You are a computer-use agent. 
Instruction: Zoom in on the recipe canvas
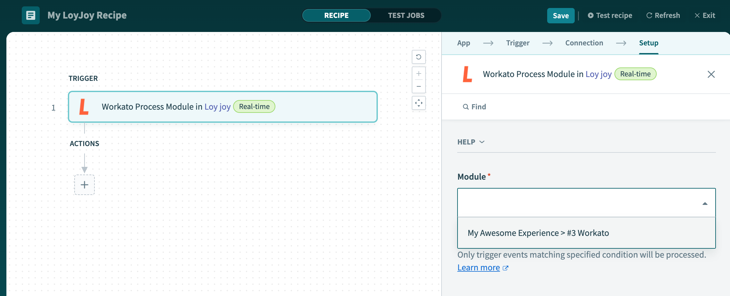(x=418, y=73)
